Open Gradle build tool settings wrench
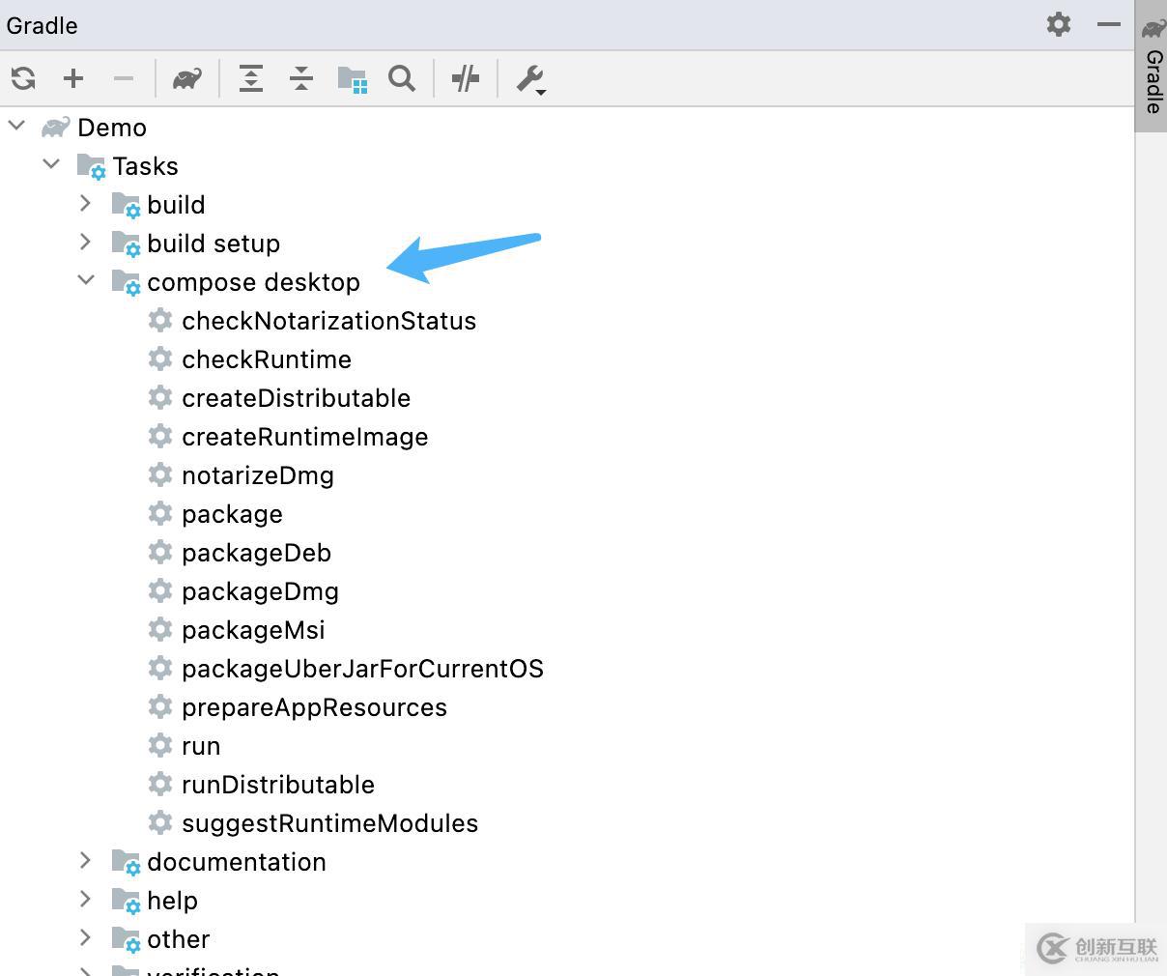This screenshot has height=976, width=1167. (x=530, y=79)
